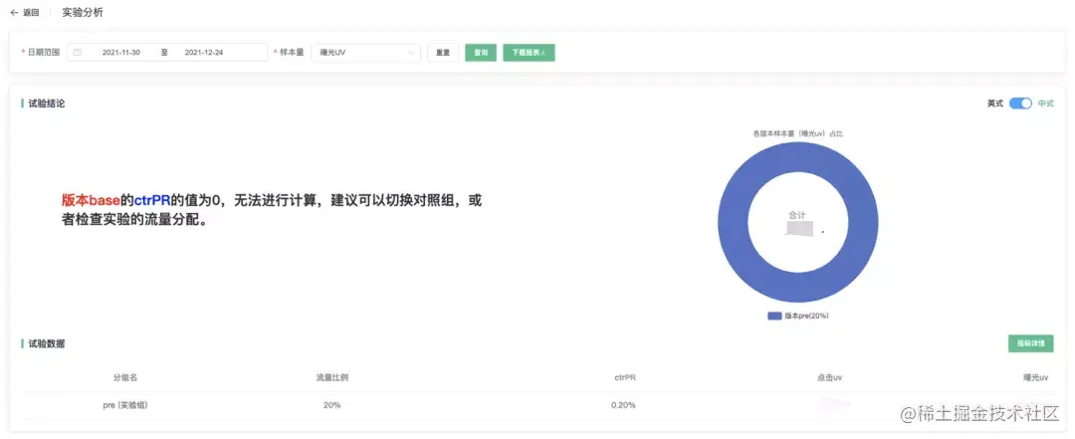The image size is (1075, 439).
Task: Click the 20% traffic ratio cell
Action: (331, 405)
